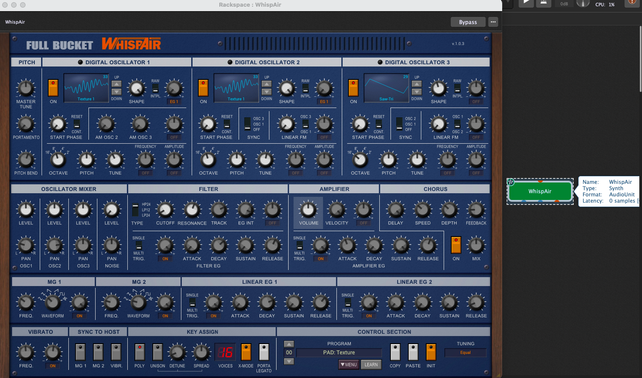Click the LEARN button
This screenshot has width=642, height=378.
pyautogui.click(x=371, y=365)
